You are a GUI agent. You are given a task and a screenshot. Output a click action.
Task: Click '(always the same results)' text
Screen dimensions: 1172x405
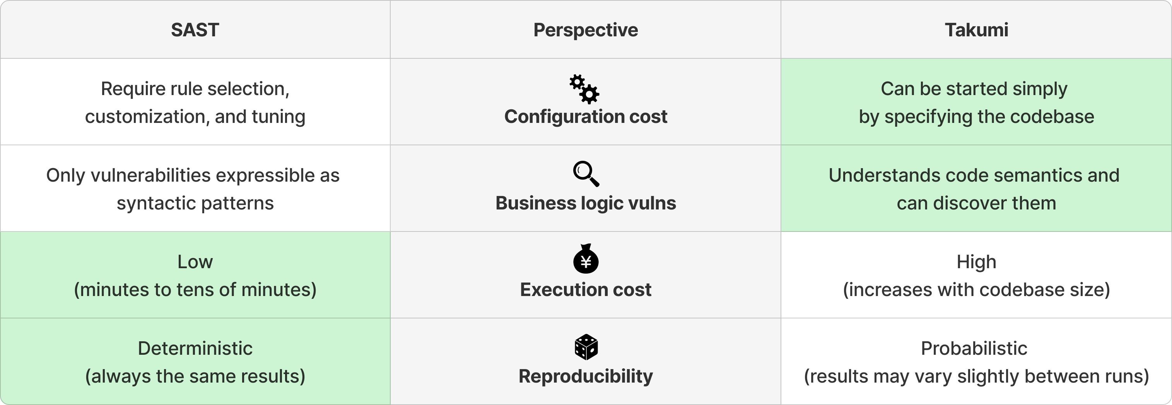tap(195, 376)
